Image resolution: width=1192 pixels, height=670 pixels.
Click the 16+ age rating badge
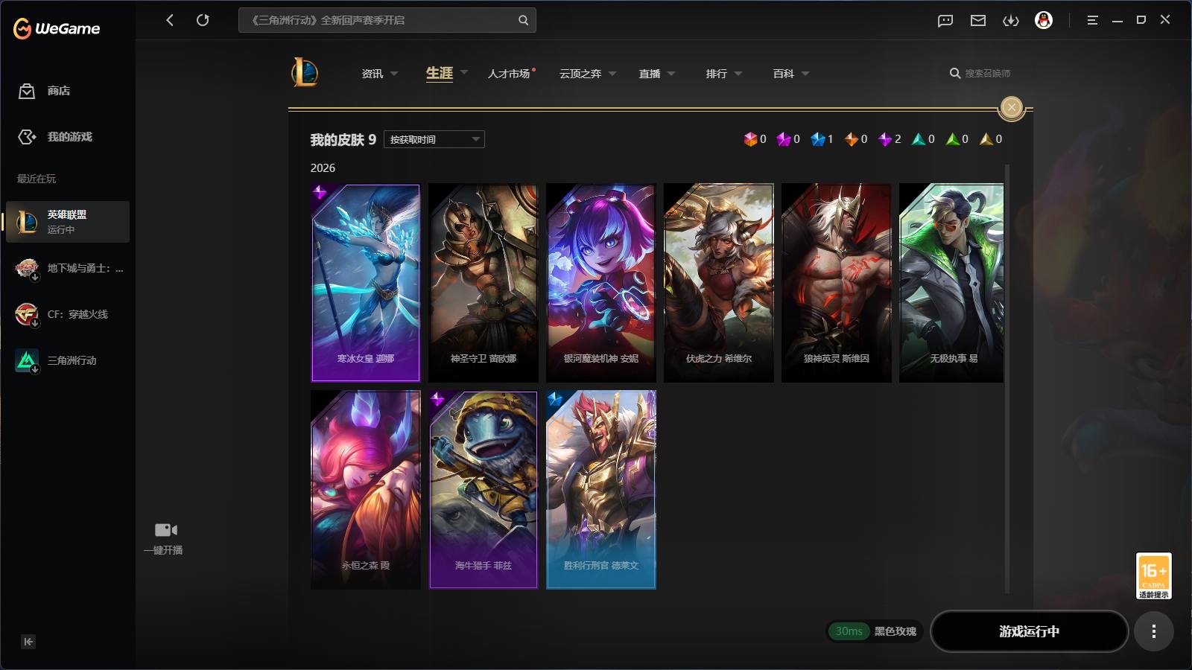1154,575
